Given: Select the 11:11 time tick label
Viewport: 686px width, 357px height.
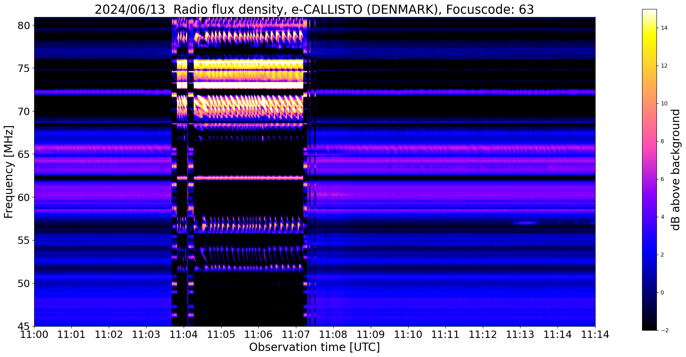Looking at the screenshot, I should (445, 334).
